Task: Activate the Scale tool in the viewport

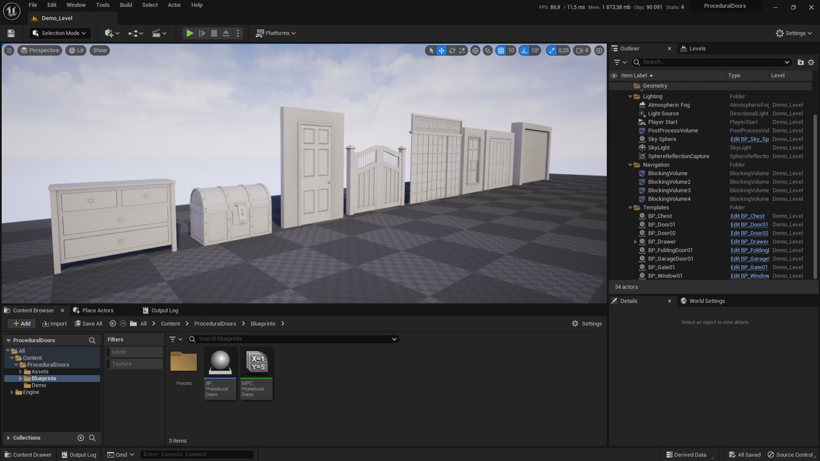Action: (462, 51)
